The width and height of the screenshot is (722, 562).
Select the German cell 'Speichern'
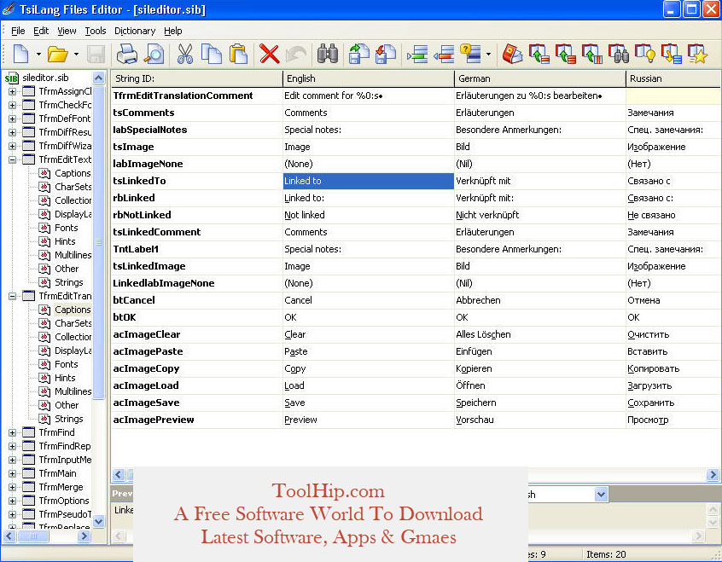540,403
